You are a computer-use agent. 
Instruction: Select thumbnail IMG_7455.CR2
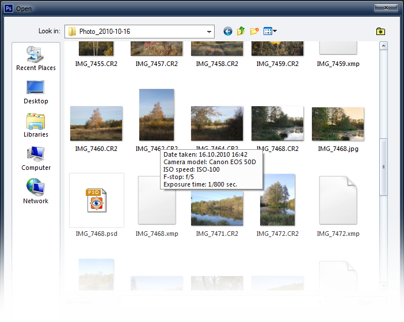pos(96,49)
